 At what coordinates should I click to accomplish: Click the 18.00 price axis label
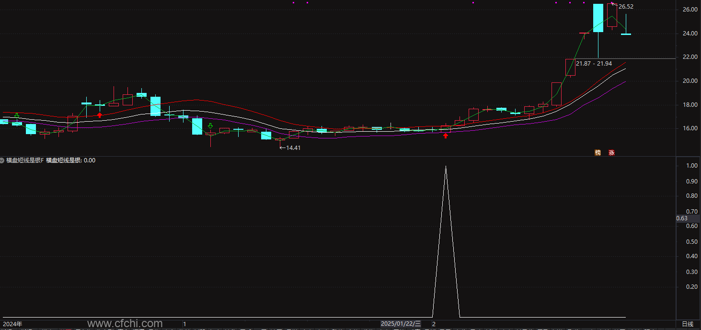point(690,105)
